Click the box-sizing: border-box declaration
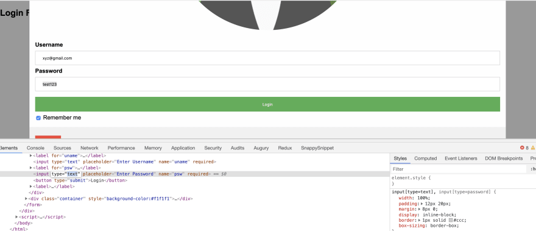This screenshot has width=536, height=231. [428, 226]
